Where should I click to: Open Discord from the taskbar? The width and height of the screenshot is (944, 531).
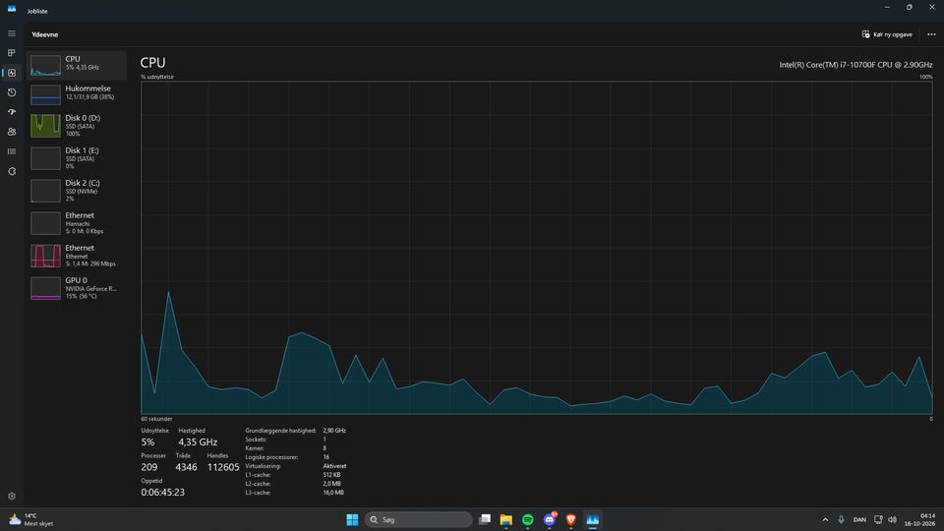click(x=550, y=519)
